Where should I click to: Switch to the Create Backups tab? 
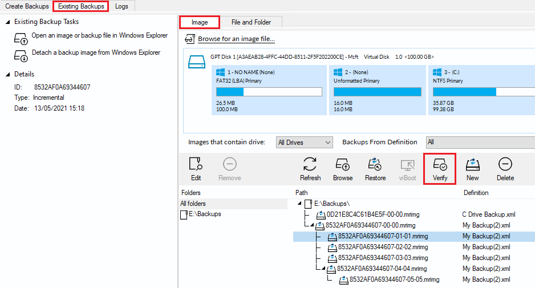click(27, 6)
